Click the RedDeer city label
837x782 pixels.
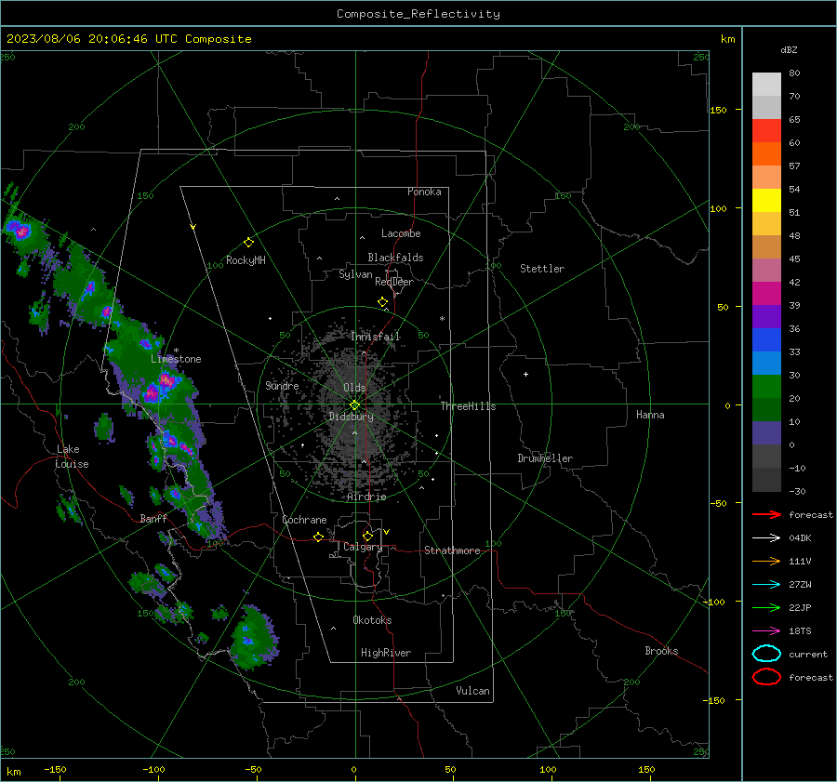(x=394, y=282)
